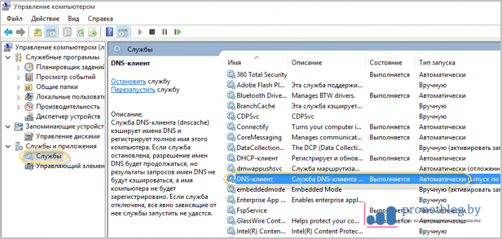
Task: Click the Enterprise App ... gear icon
Action: (231, 200)
